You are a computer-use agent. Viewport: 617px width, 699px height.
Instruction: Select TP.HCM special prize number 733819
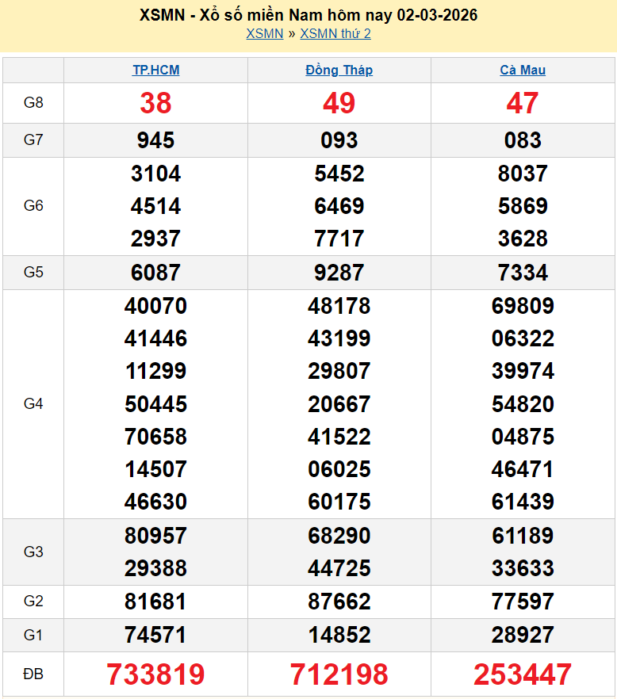(x=155, y=674)
